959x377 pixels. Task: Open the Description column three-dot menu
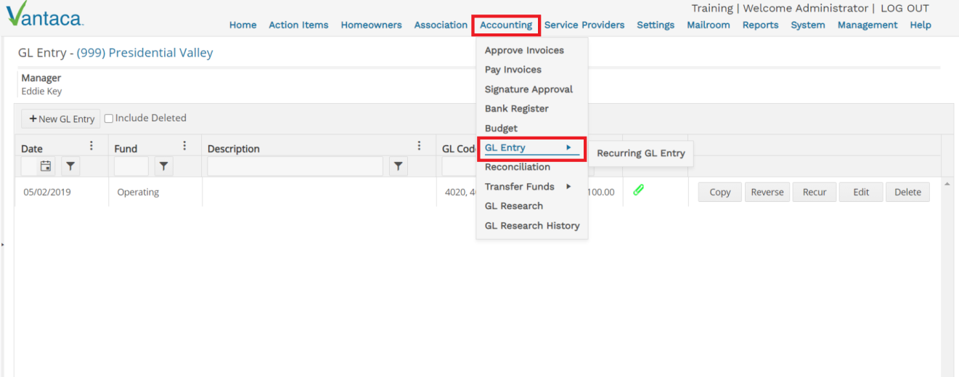point(419,146)
